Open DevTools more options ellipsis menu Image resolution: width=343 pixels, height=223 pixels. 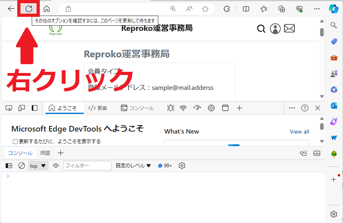tap(292, 108)
